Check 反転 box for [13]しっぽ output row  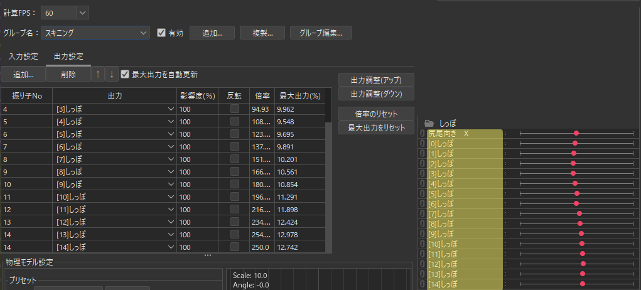tap(234, 234)
